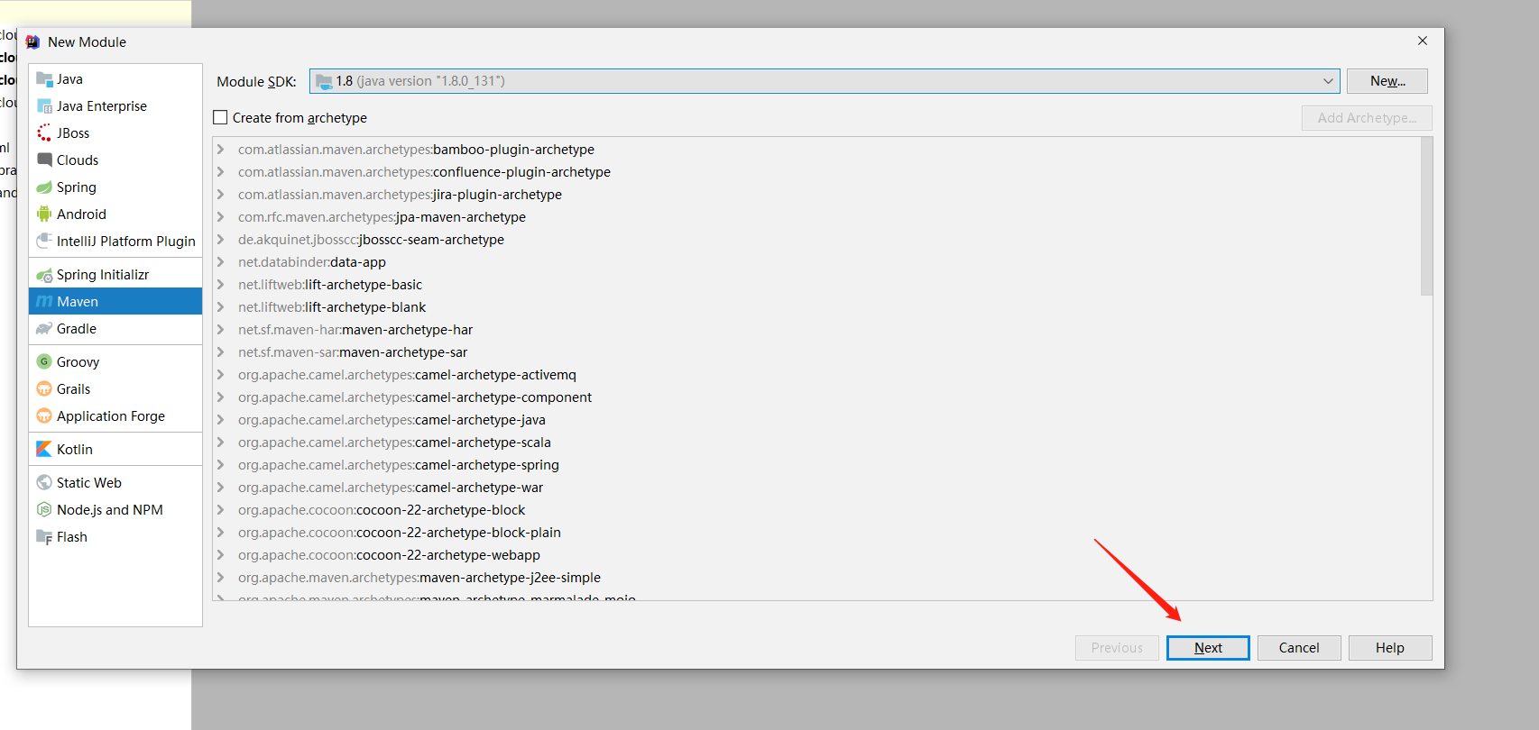1539x730 pixels.
Task: Click the SDK folder icon in combo box
Action: coord(324,81)
